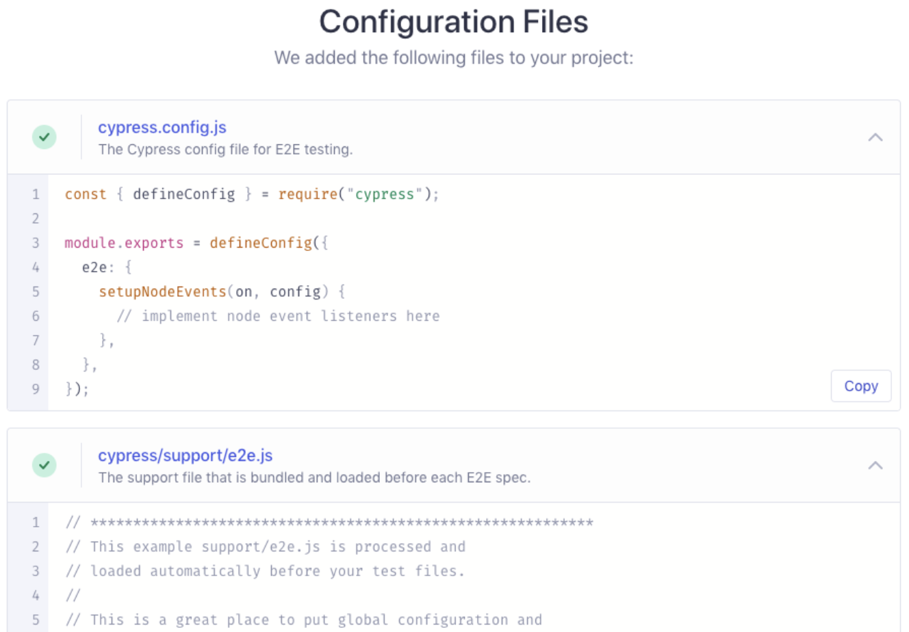This screenshot has width=909, height=632.
Task: Click description 'The Cypress config file for E2E testing'
Action: [x=225, y=149]
